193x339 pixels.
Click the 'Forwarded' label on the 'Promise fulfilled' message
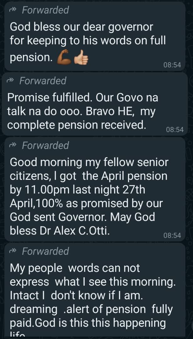point(43,81)
